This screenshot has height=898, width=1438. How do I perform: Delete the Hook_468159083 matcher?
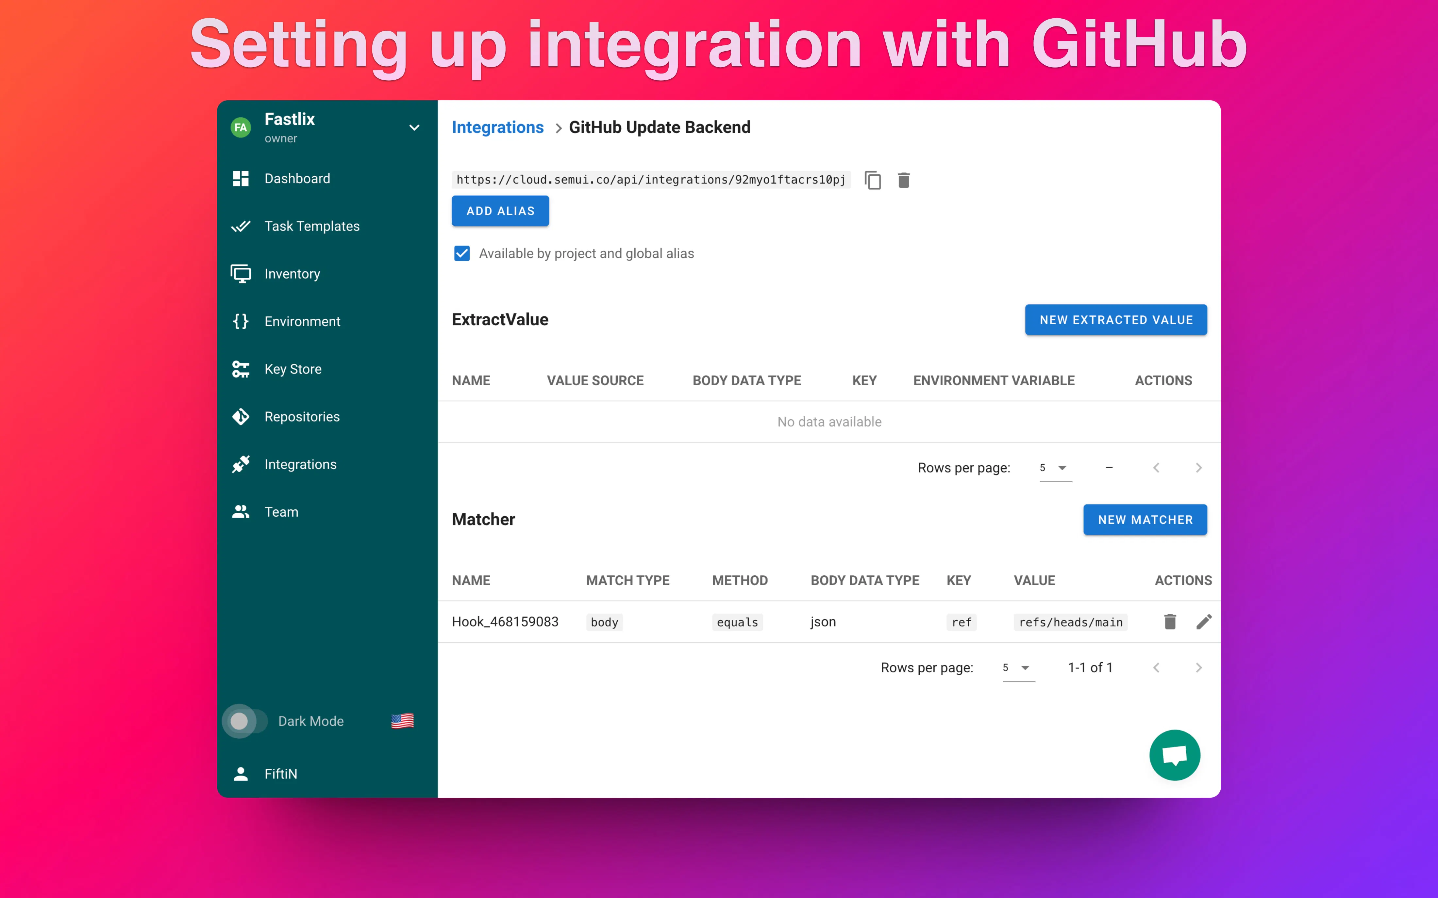click(1170, 621)
